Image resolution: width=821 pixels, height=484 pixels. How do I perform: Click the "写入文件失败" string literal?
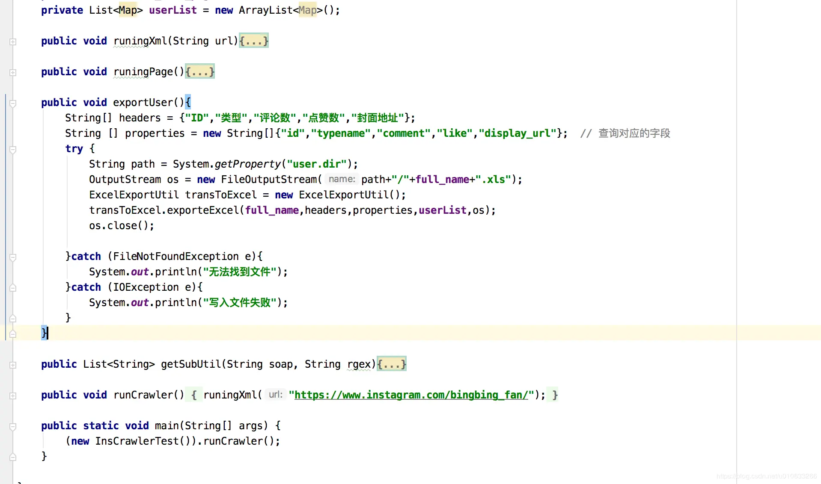click(x=240, y=302)
